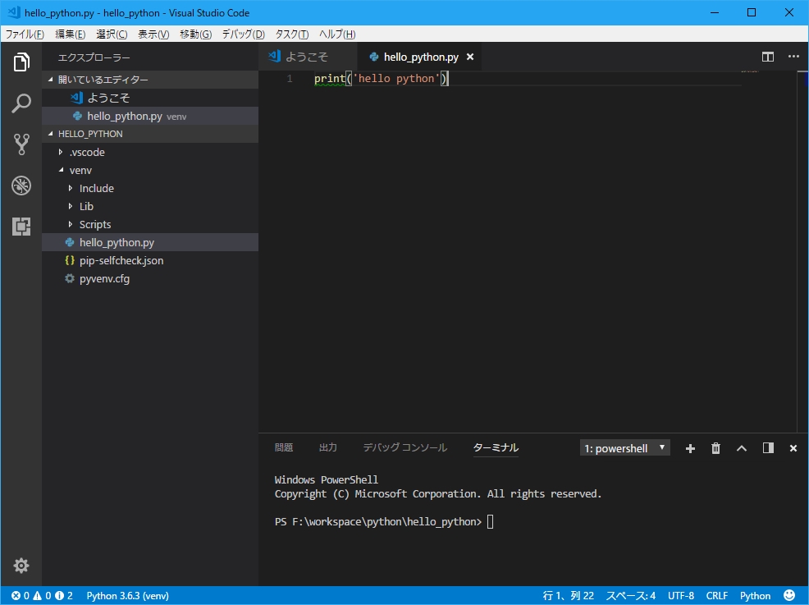
Task: Click the 行 1、列 22 cursor position
Action: [568, 596]
